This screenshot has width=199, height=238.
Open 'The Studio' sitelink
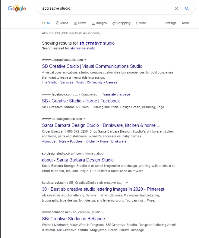point(49,82)
